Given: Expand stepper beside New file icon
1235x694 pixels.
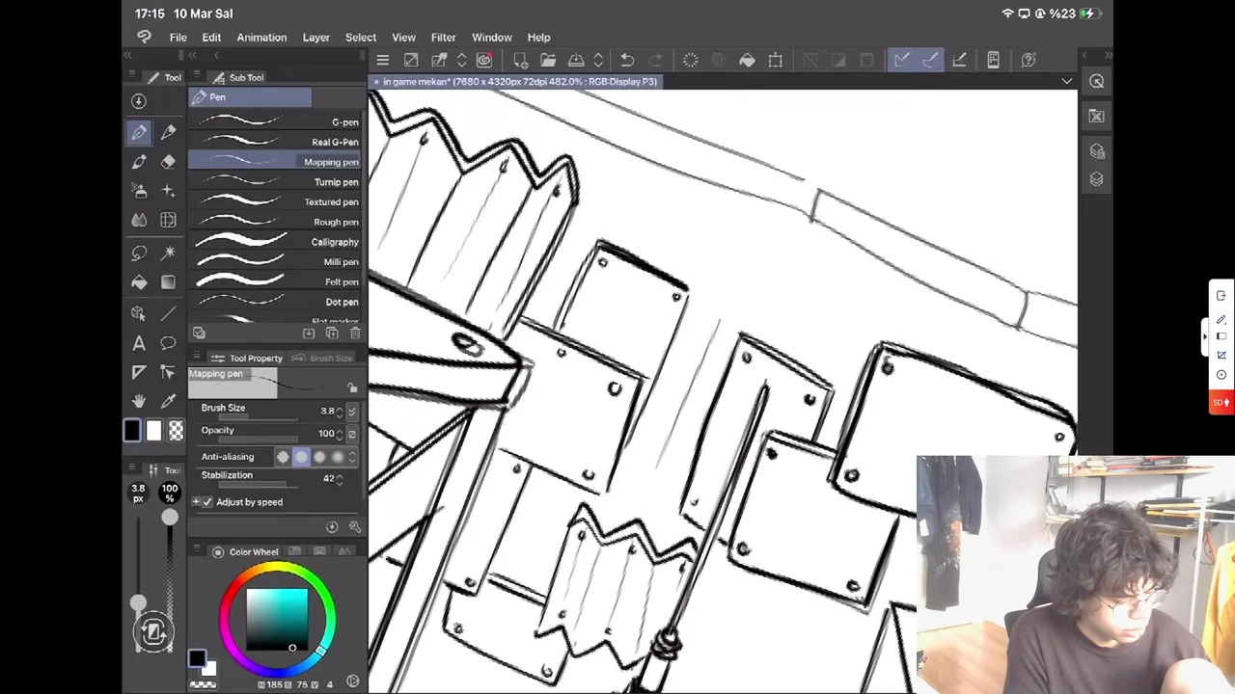Looking at the screenshot, I should click(461, 60).
